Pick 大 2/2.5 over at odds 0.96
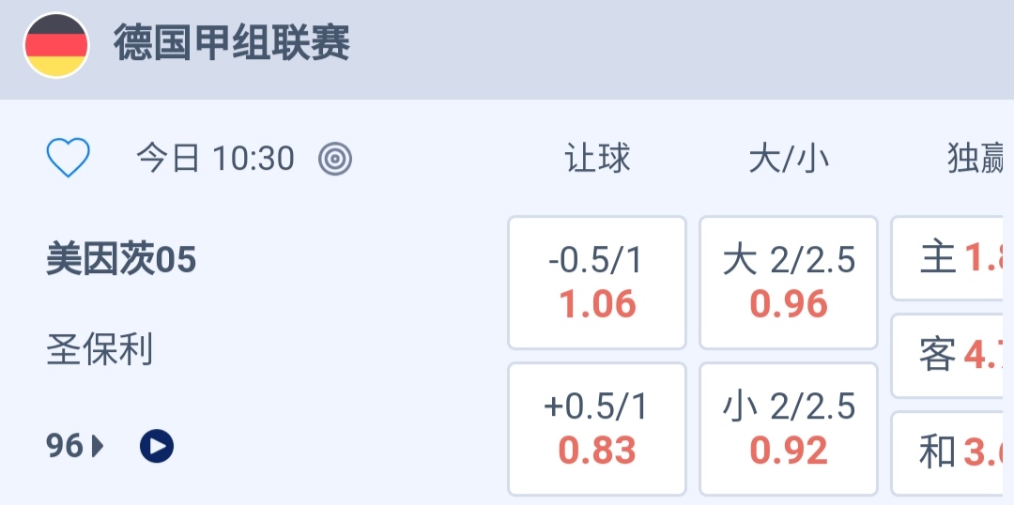1014x505 pixels. [789, 283]
